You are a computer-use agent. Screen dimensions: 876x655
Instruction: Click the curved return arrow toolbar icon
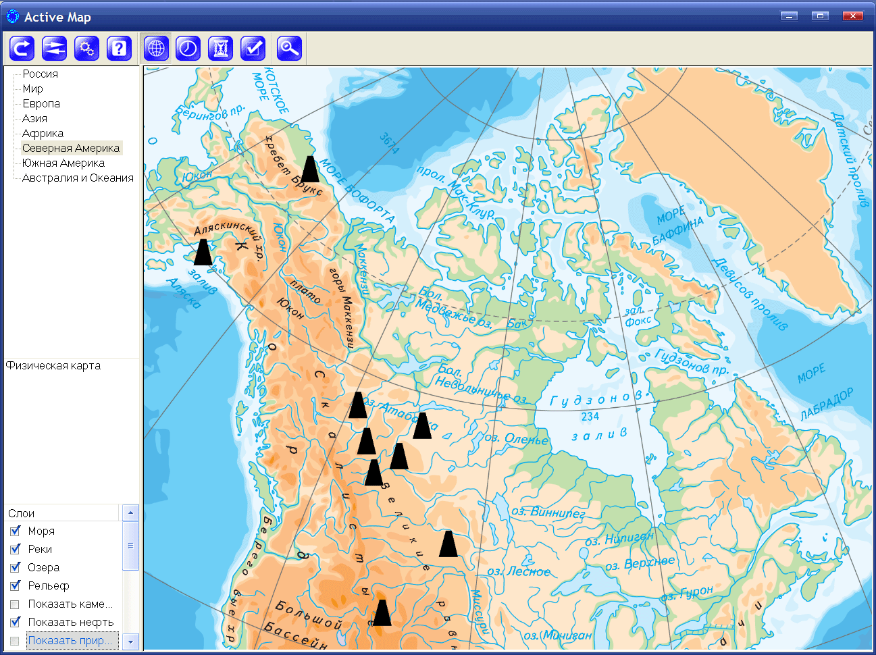click(x=22, y=49)
